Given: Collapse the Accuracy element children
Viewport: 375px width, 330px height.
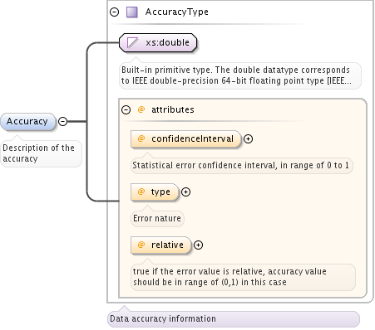Looking at the screenshot, I should (x=63, y=121).
